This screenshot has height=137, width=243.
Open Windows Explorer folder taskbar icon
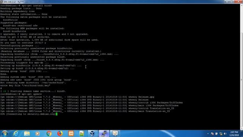point(27,134)
